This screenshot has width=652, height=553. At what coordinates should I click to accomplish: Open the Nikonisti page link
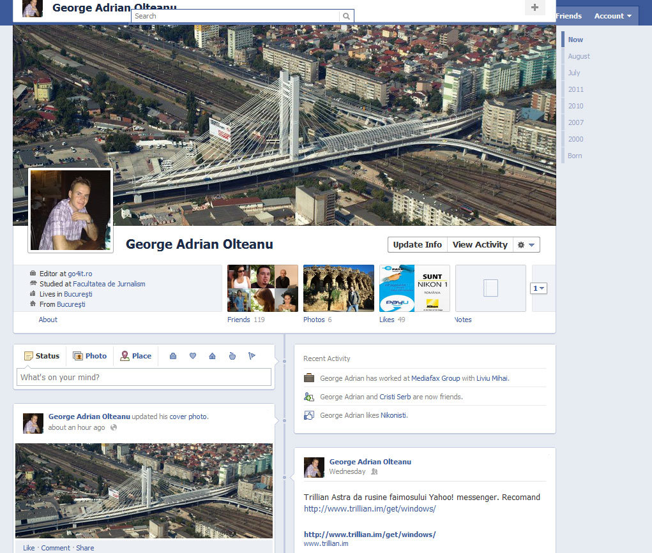coord(393,415)
